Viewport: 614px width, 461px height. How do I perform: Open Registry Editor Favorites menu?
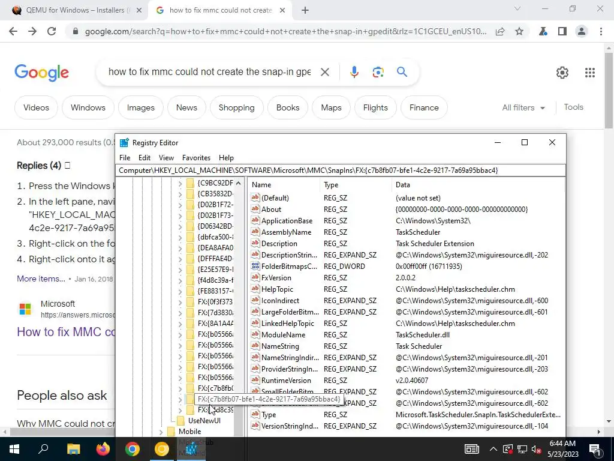tap(196, 158)
